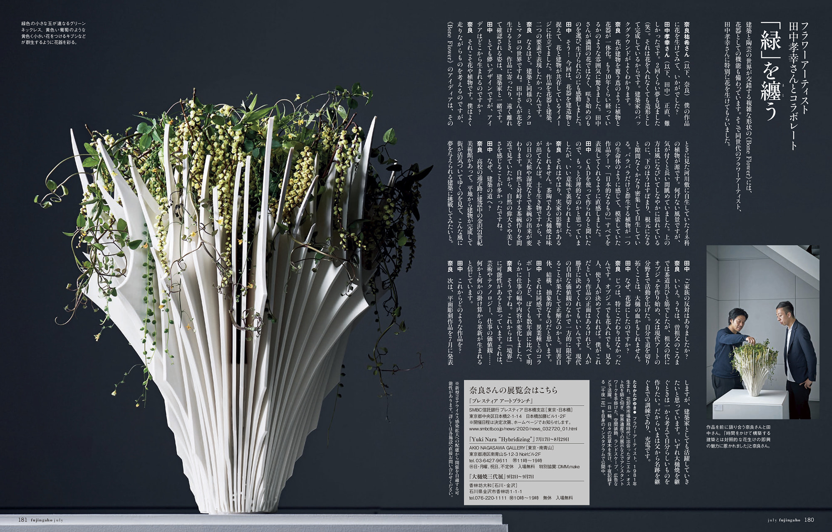Click the small photo of two men
The width and height of the screenshot is (832, 532).
pos(763,332)
